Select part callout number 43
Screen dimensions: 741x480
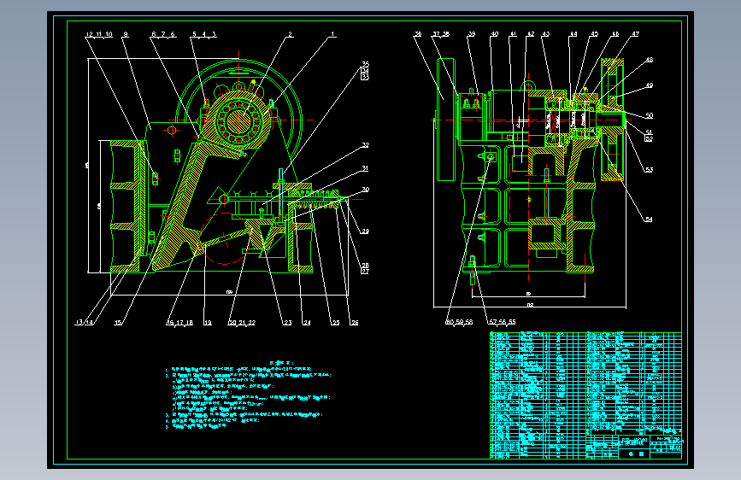(x=546, y=34)
